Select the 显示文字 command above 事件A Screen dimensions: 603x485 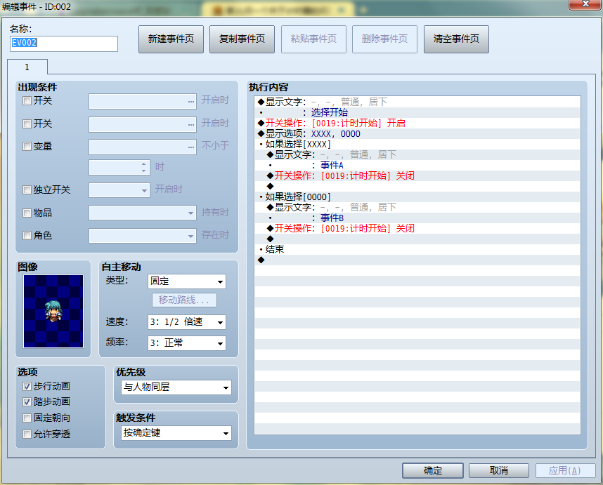pyautogui.click(x=417, y=154)
